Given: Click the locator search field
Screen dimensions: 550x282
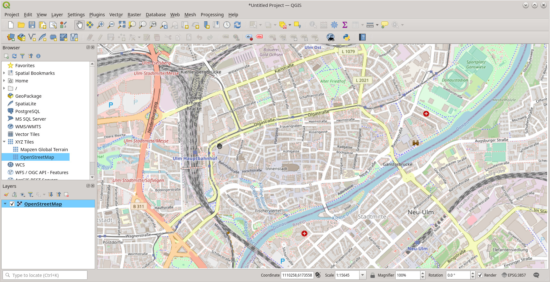Looking at the screenshot, I should coord(45,275).
